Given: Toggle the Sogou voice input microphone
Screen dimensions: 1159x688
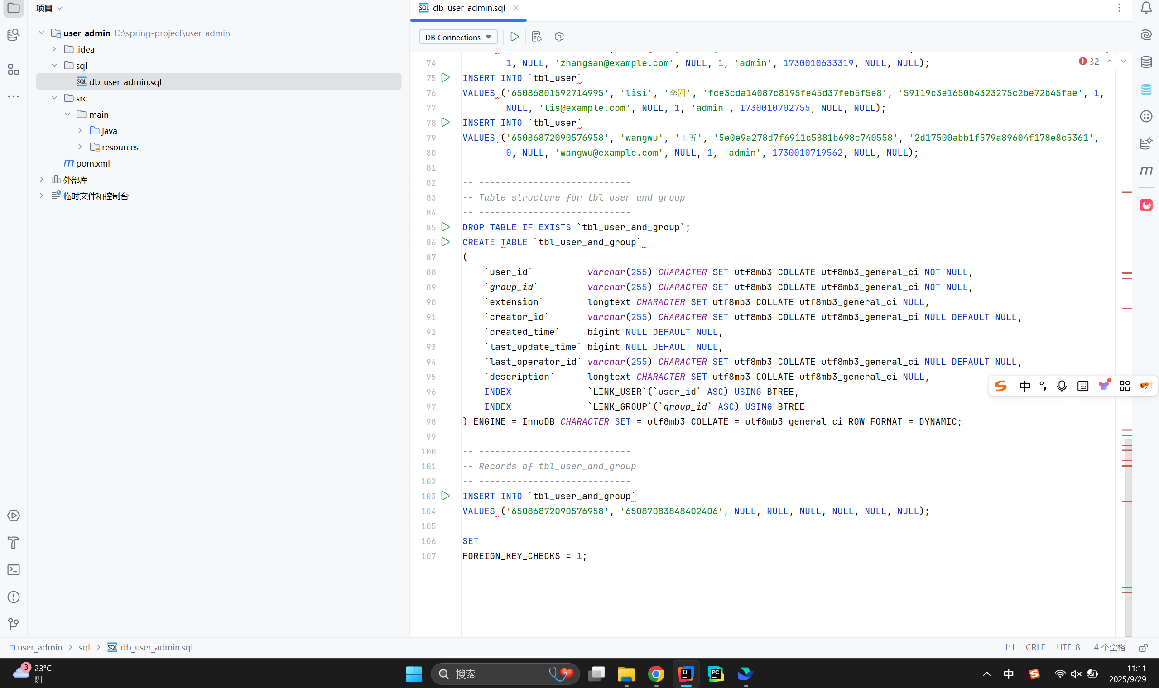Looking at the screenshot, I should point(1062,386).
